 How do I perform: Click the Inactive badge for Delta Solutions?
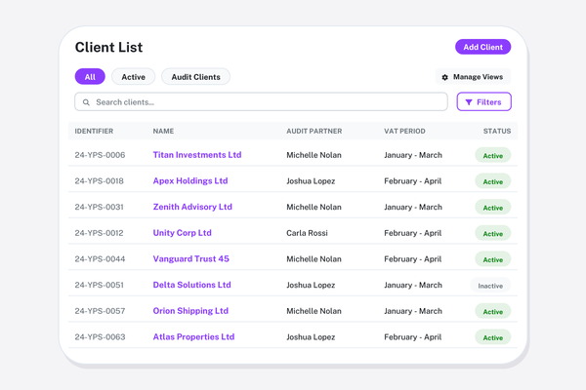(490, 286)
